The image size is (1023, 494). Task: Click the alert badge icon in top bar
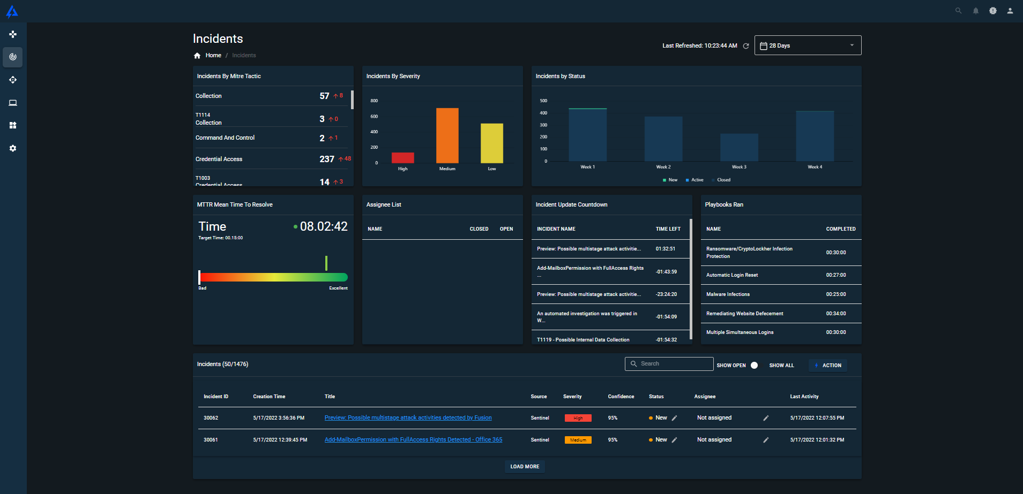992,11
